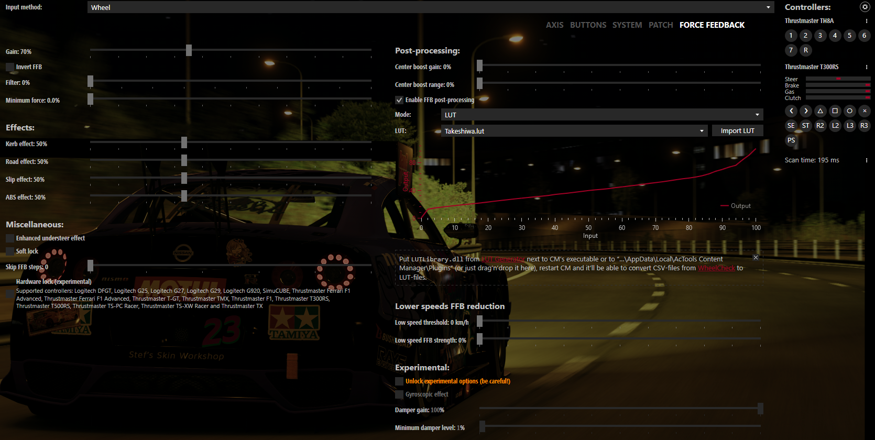
Task: Click the Slip effect slider handle
Action: tap(184, 178)
